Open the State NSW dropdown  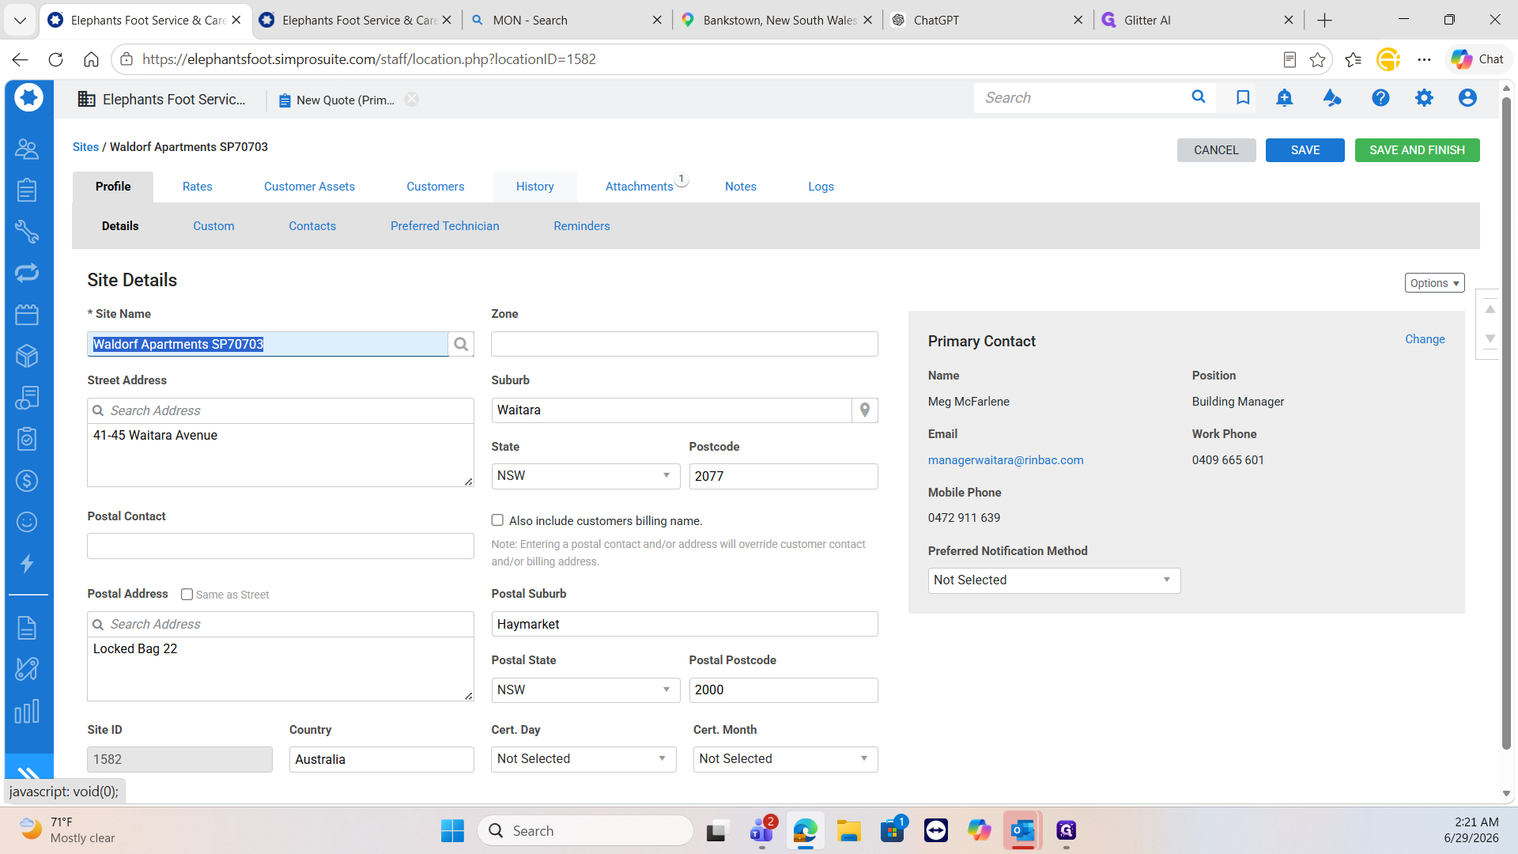pyautogui.click(x=586, y=476)
